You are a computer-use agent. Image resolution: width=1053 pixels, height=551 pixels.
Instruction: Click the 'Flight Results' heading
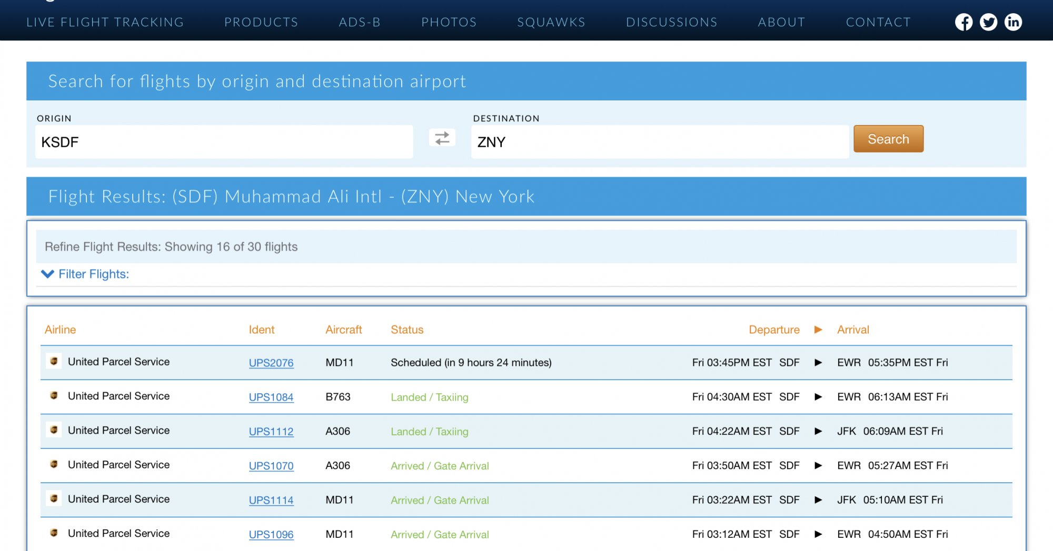[x=291, y=197]
